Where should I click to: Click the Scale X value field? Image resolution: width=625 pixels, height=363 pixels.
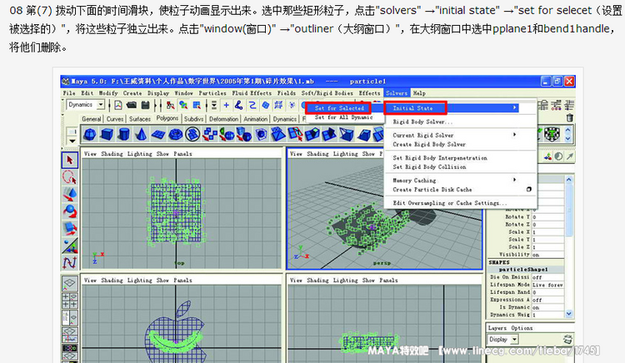tap(547, 232)
